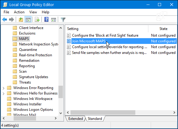The height and width of the screenshot is (129, 178).
Task: Click the Quarantine folder icon
Action: point(15,50)
